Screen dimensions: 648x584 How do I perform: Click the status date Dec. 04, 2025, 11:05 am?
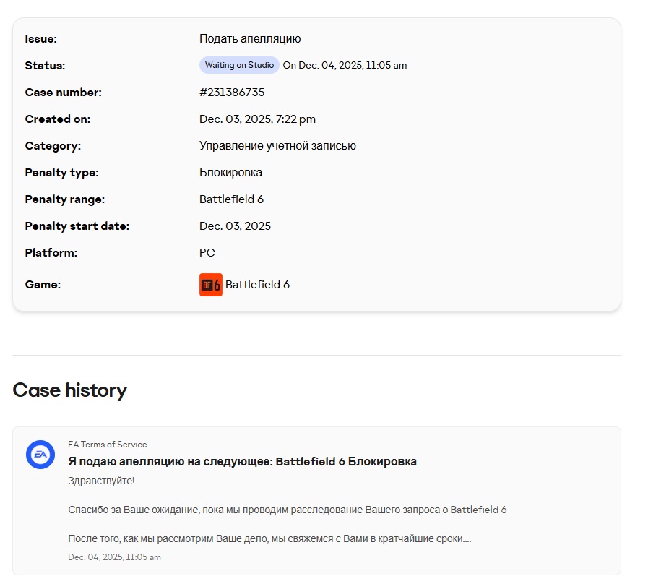[x=345, y=66]
